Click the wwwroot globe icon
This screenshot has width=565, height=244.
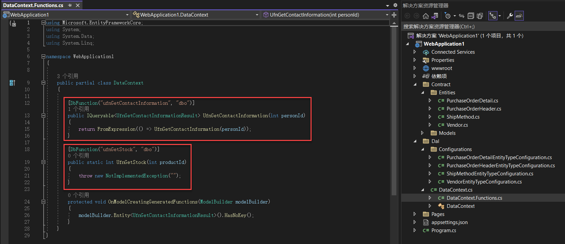(426, 68)
